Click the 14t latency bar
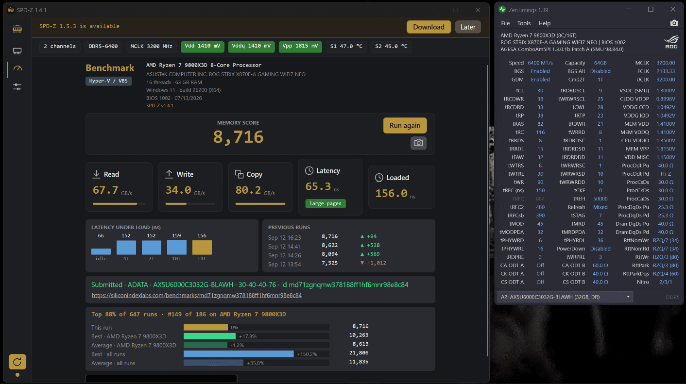Image resolution: width=686 pixels, height=384 pixels. [x=202, y=247]
